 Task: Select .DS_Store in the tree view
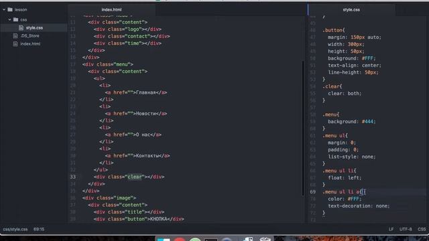coord(29,35)
